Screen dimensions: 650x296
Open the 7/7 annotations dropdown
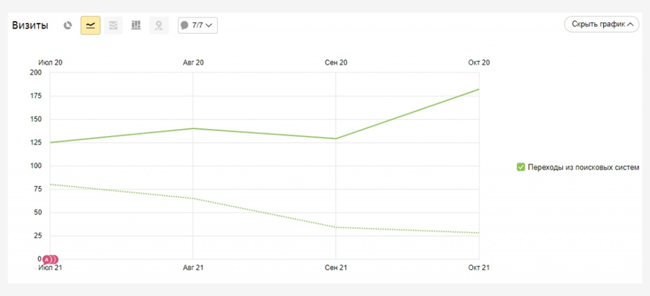click(x=198, y=26)
